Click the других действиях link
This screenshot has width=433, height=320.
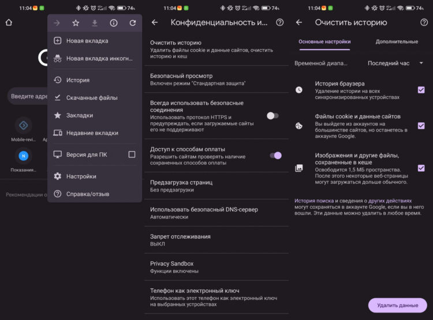(390, 201)
